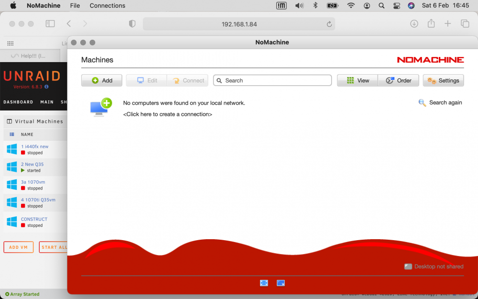Click the Unraid version info icon
The image size is (478, 299).
coord(47,87)
